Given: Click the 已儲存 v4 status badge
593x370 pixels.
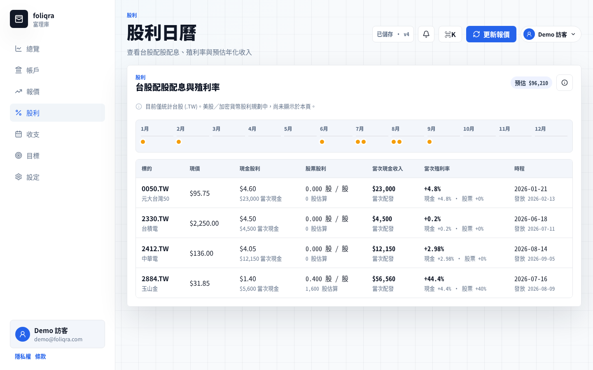Looking at the screenshot, I should 393,34.
